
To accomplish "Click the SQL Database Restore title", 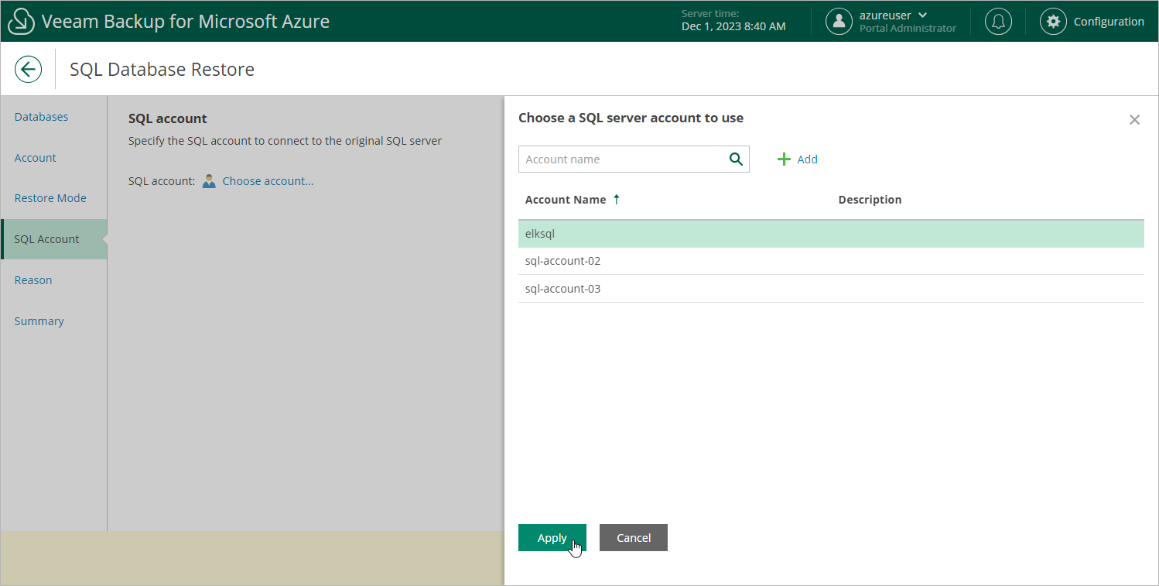I will (x=162, y=70).
